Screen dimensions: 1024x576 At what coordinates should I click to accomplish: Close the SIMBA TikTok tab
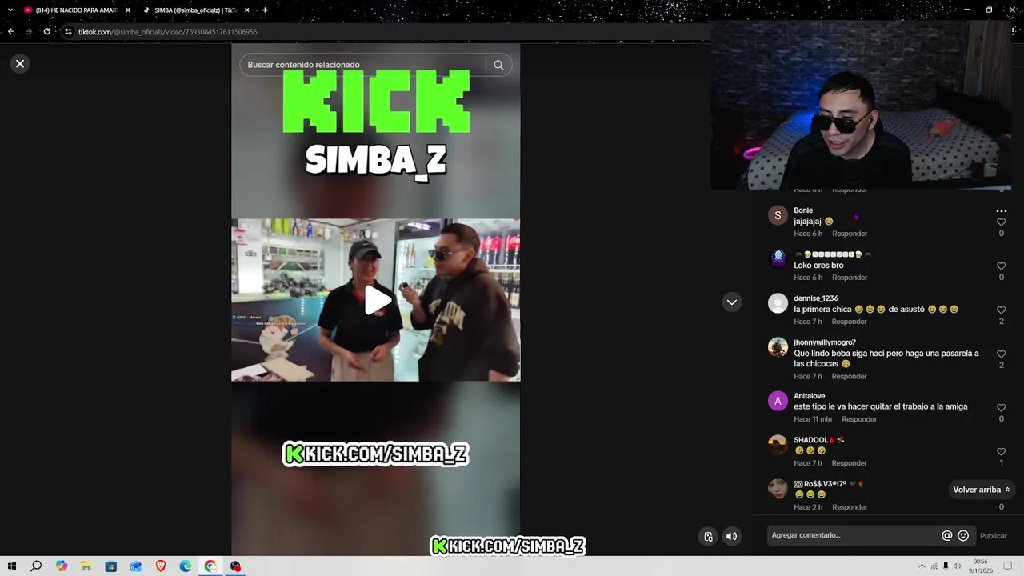click(246, 10)
